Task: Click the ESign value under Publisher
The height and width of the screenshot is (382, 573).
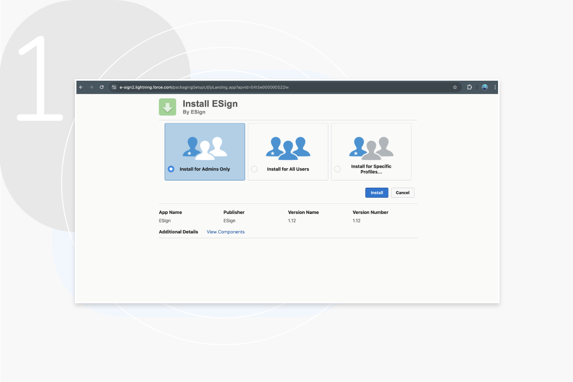Action: point(229,221)
